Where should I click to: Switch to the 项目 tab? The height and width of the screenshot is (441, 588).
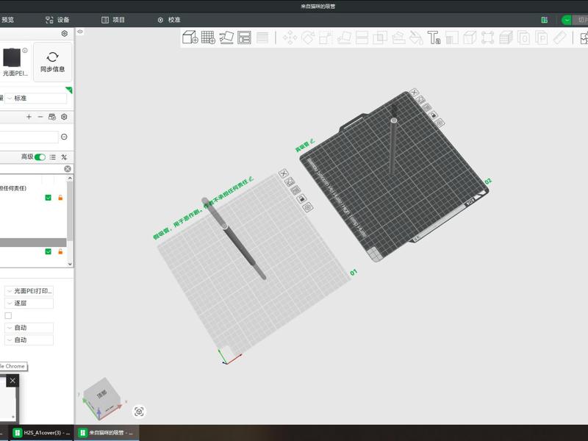(113, 20)
